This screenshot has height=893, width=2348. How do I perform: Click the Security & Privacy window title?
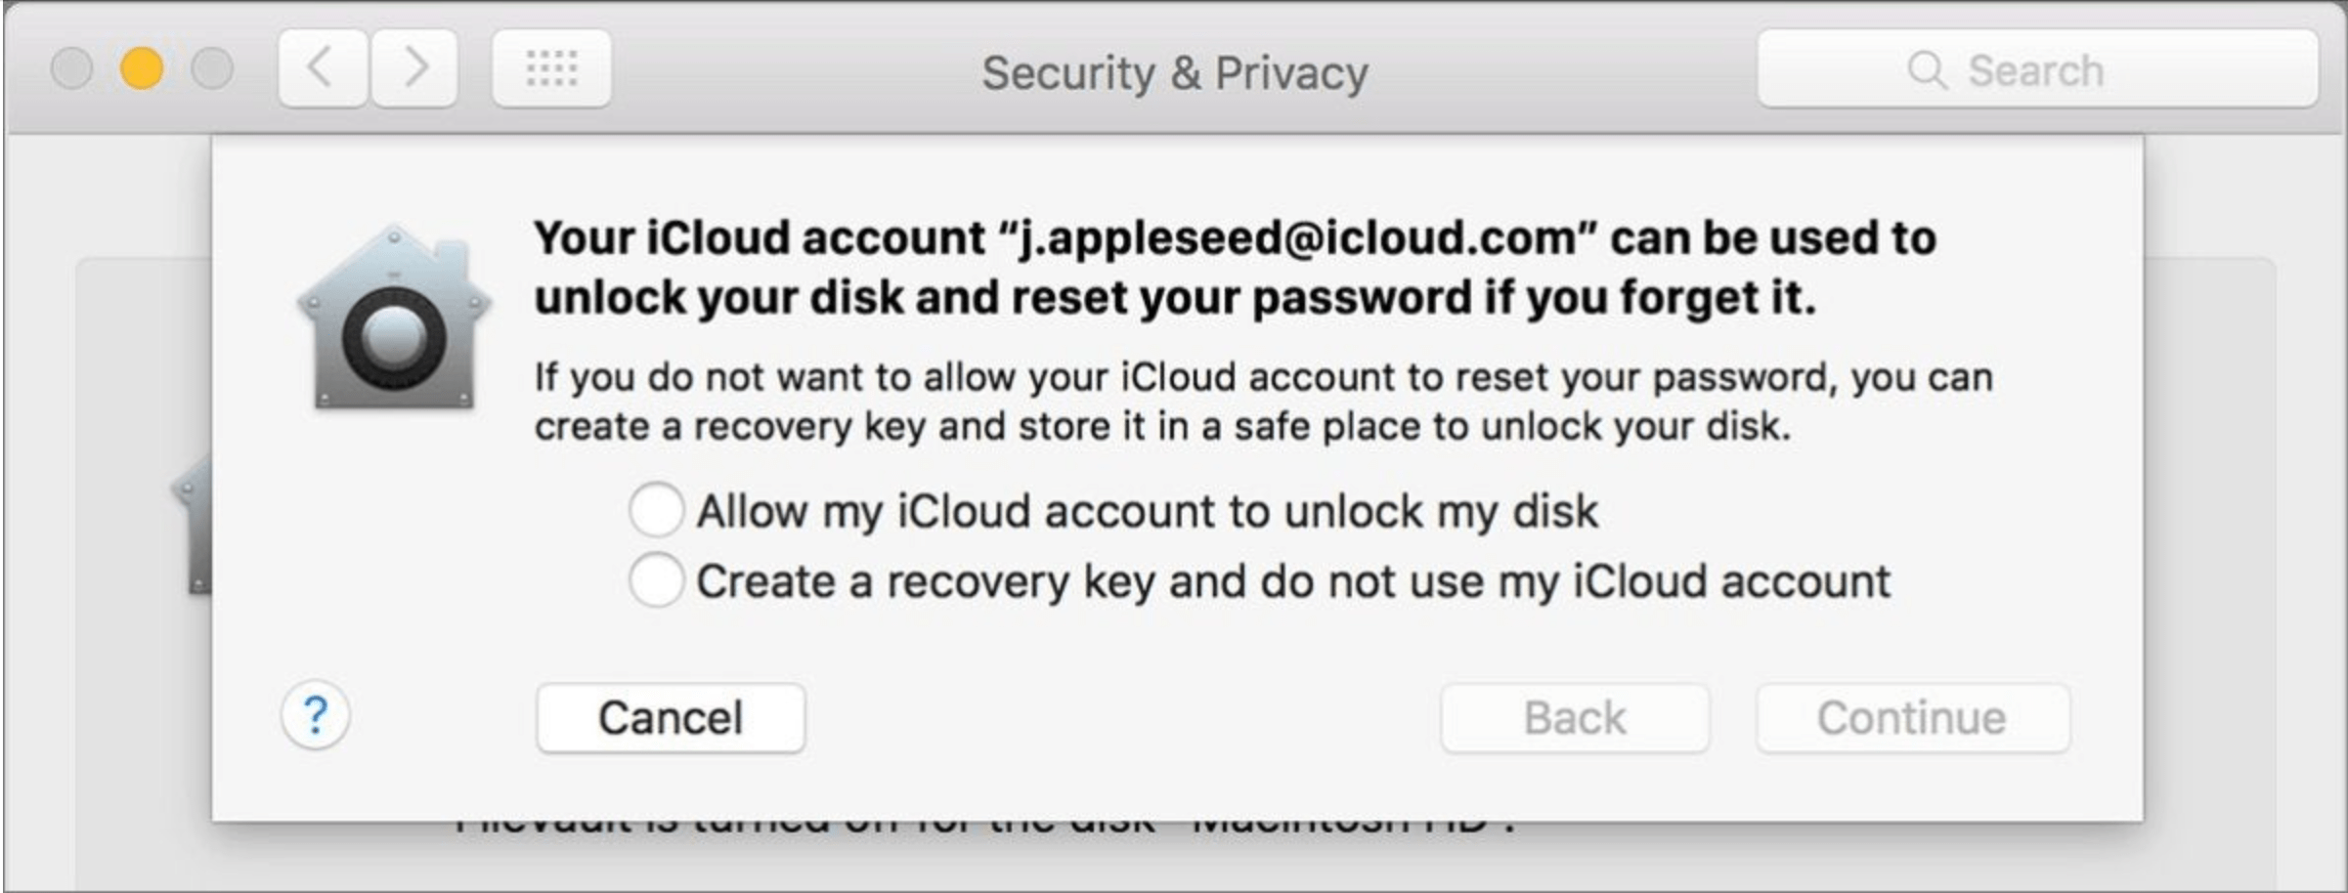pyautogui.click(x=1175, y=73)
